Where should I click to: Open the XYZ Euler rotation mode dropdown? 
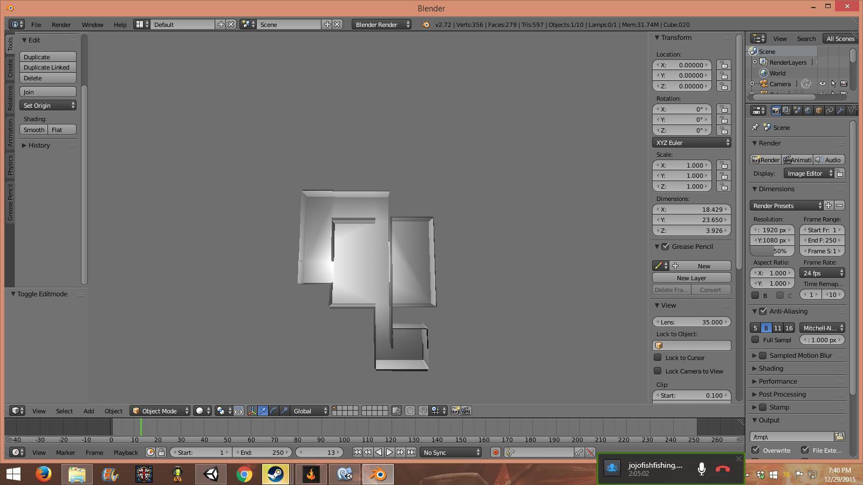(691, 142)
